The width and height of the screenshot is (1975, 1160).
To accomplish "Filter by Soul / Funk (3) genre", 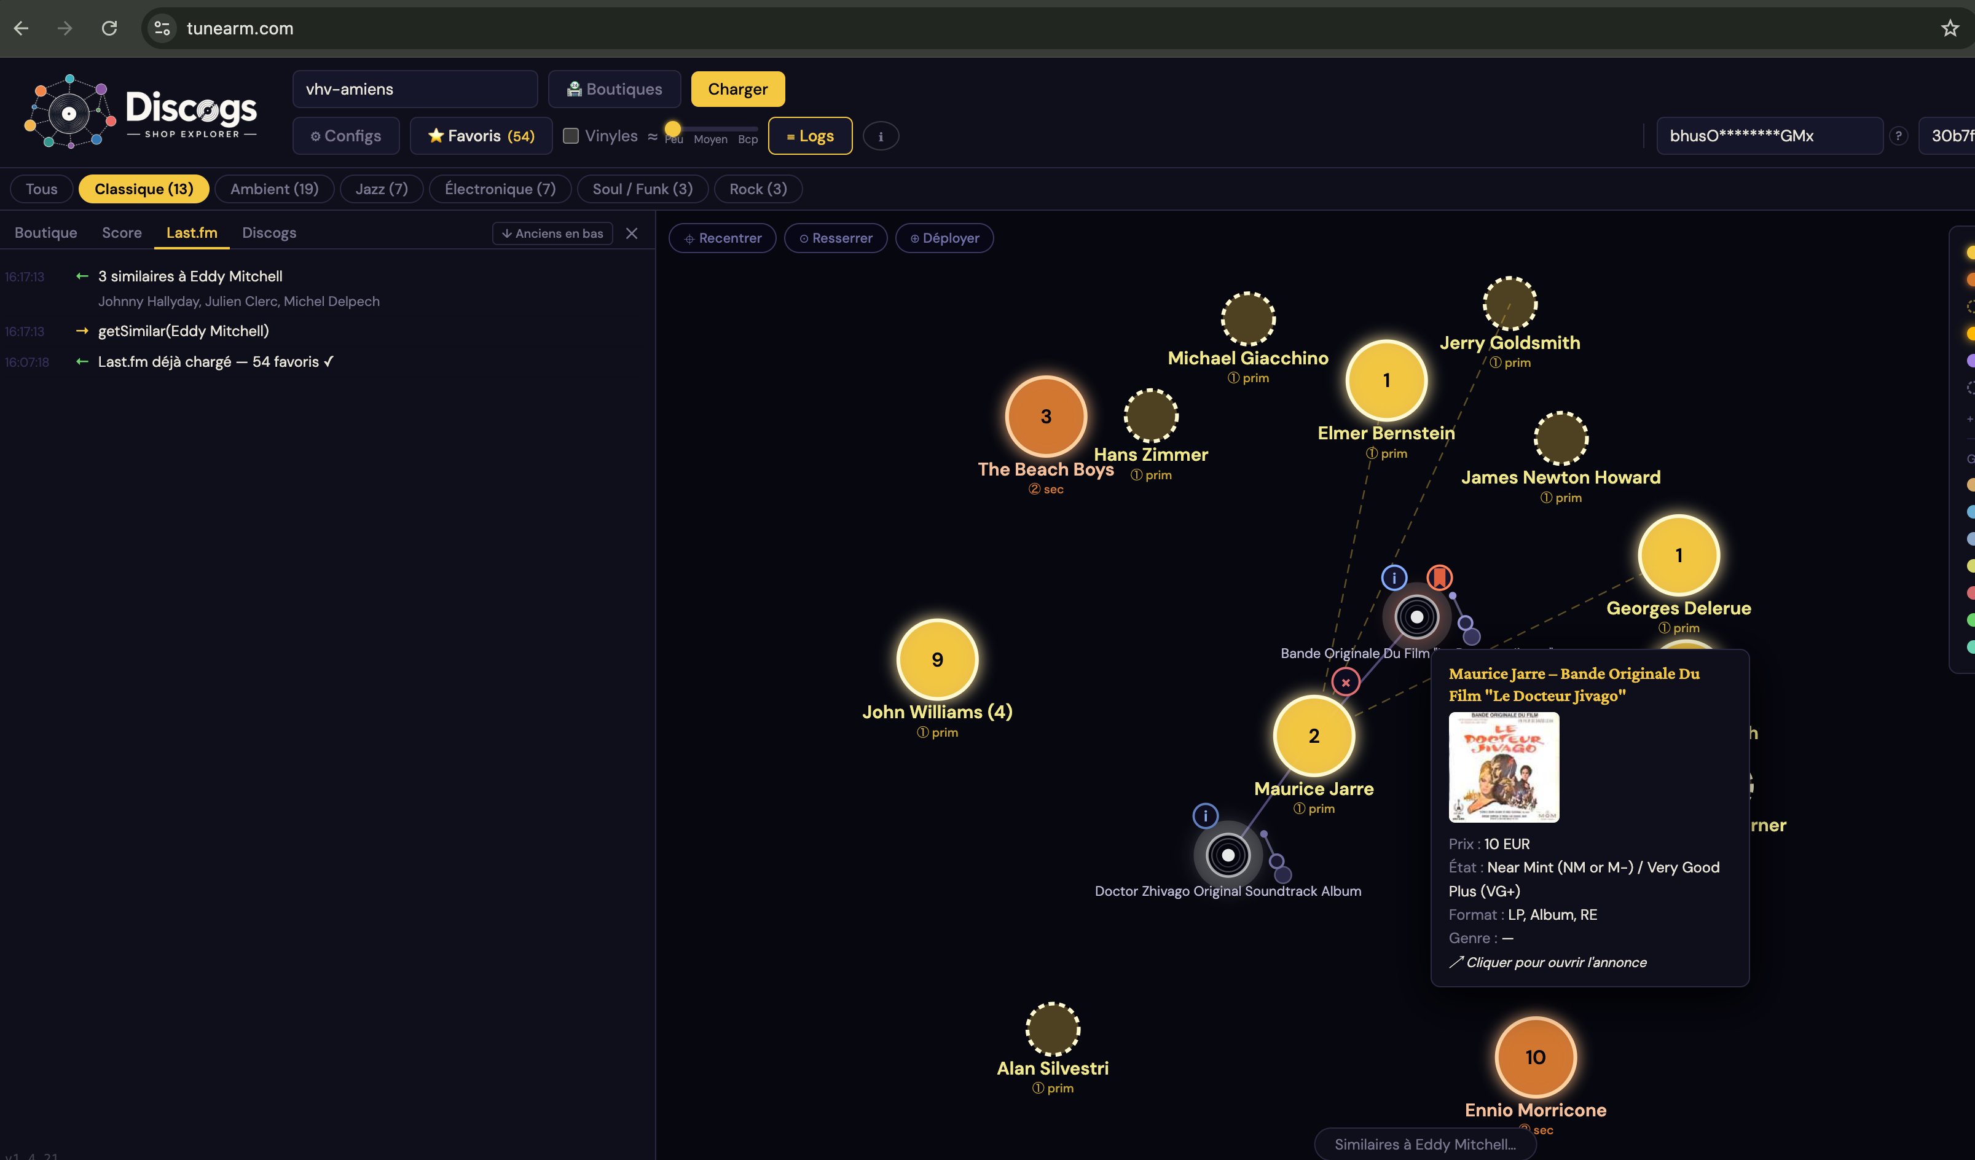I will (x=643, y=189).
